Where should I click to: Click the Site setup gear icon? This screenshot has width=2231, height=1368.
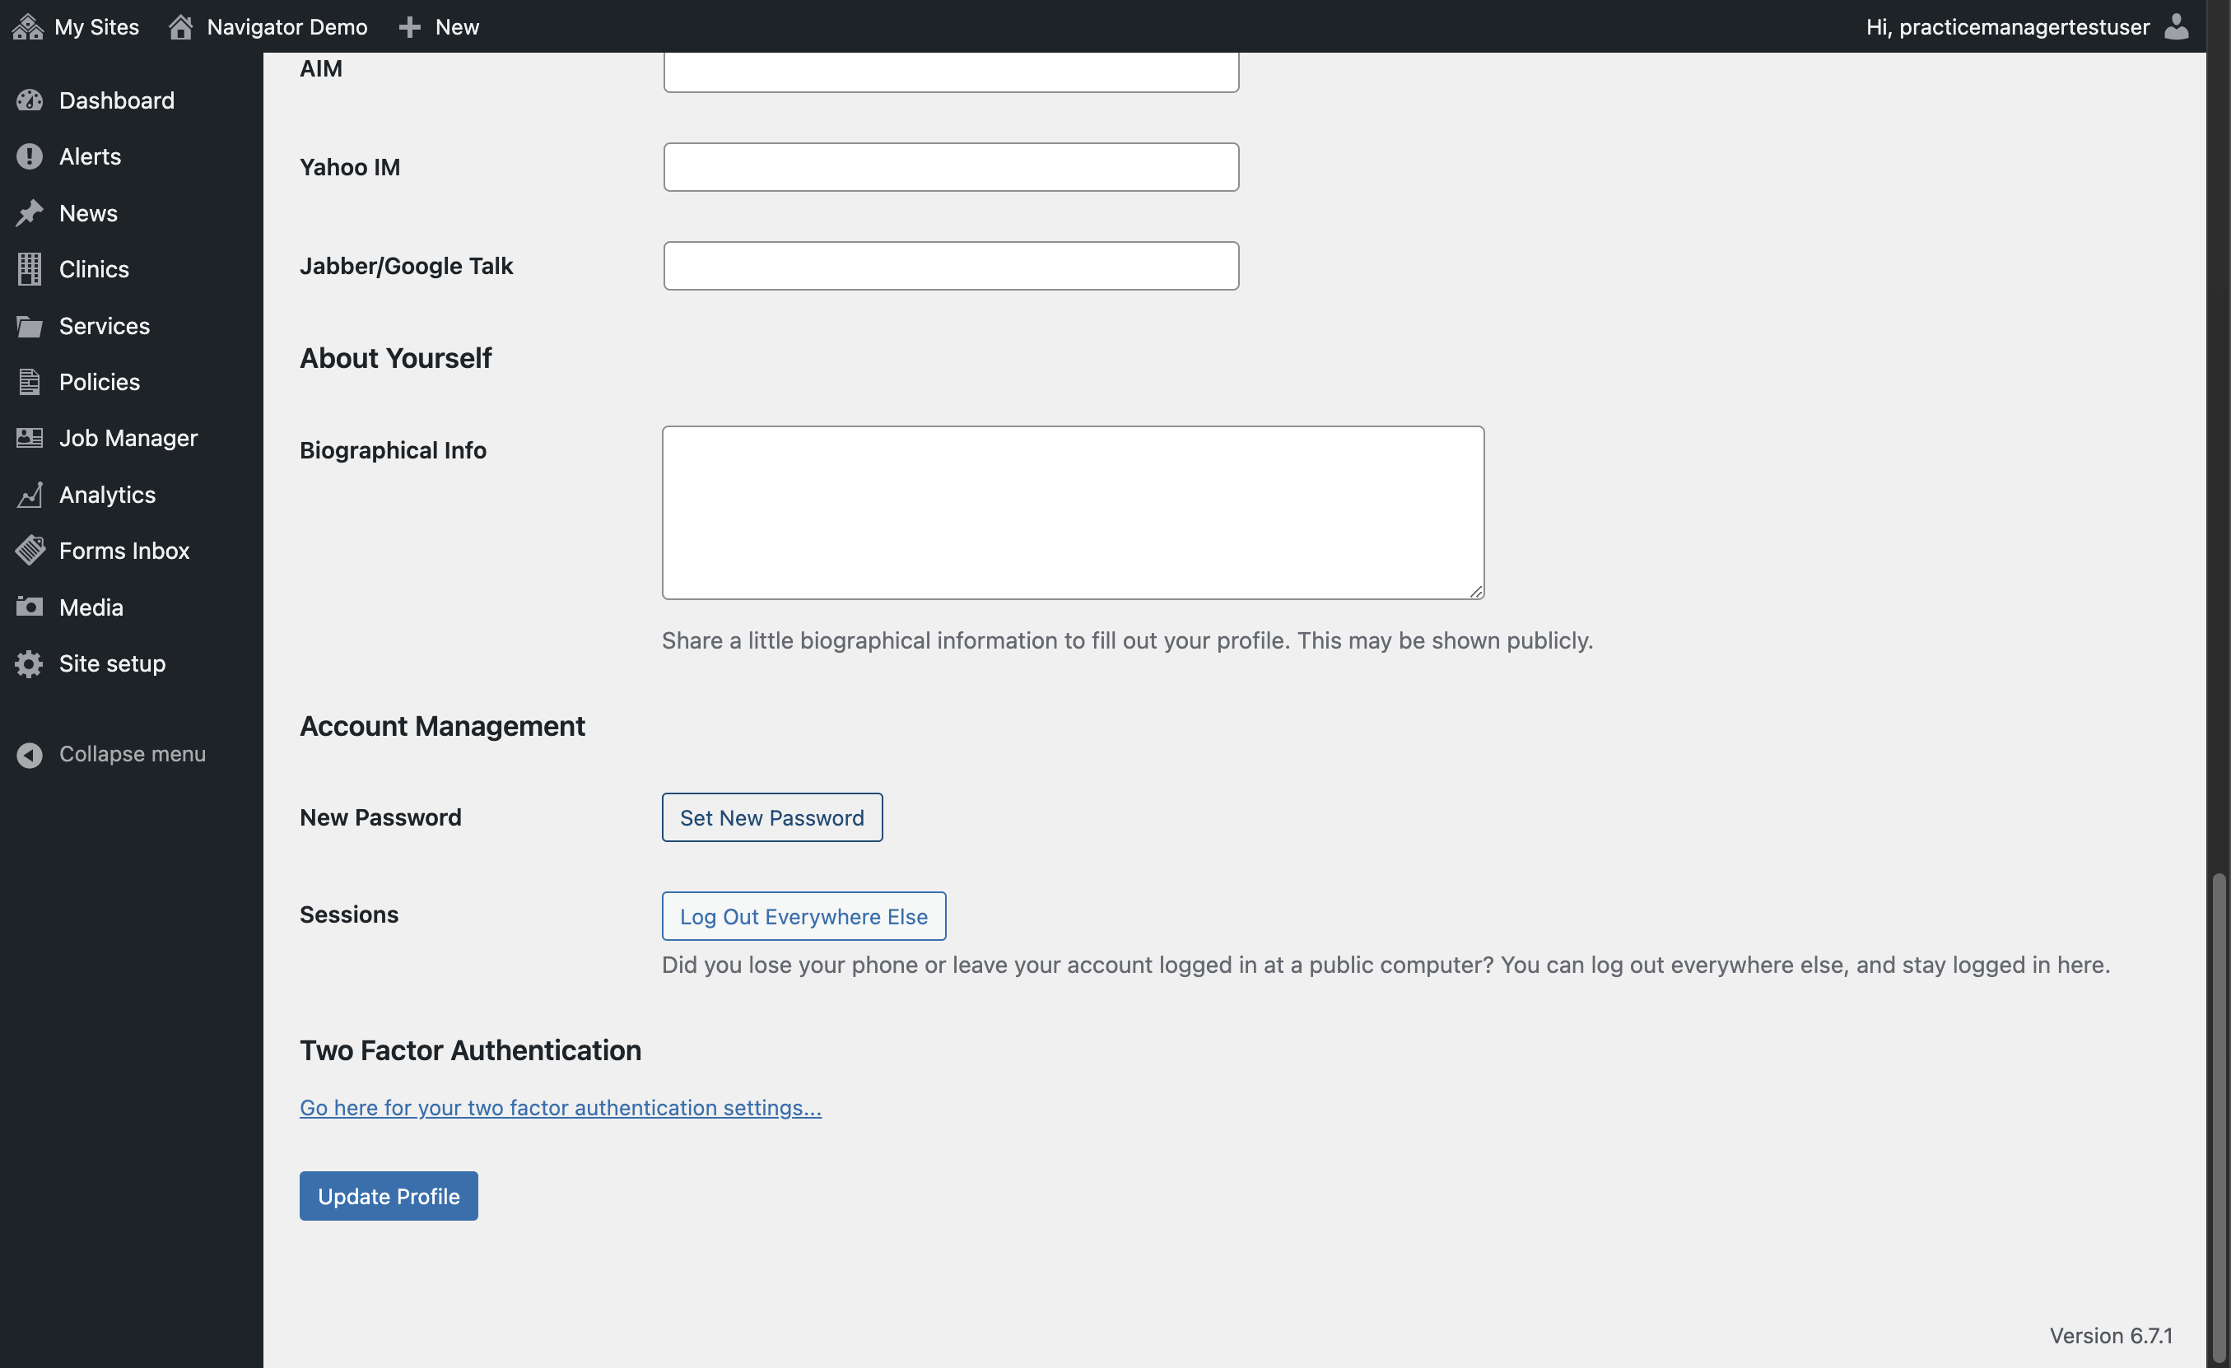[29, 663]
